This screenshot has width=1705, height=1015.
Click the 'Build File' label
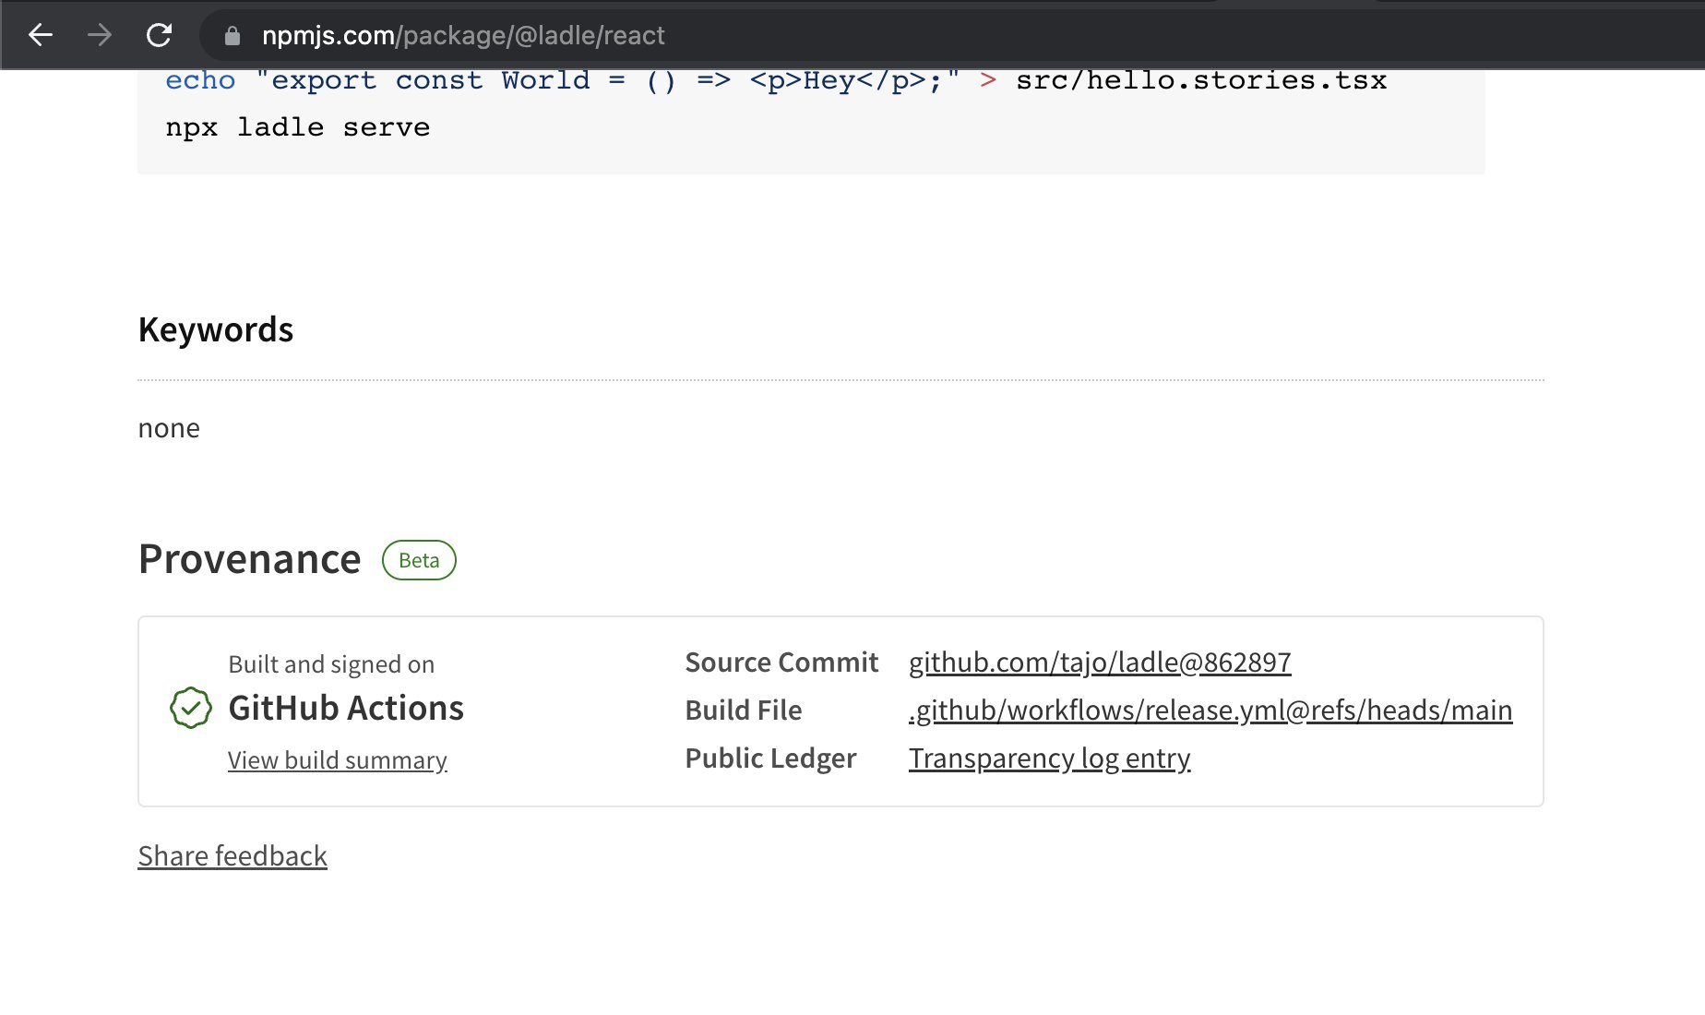click(x=744, y=710)
